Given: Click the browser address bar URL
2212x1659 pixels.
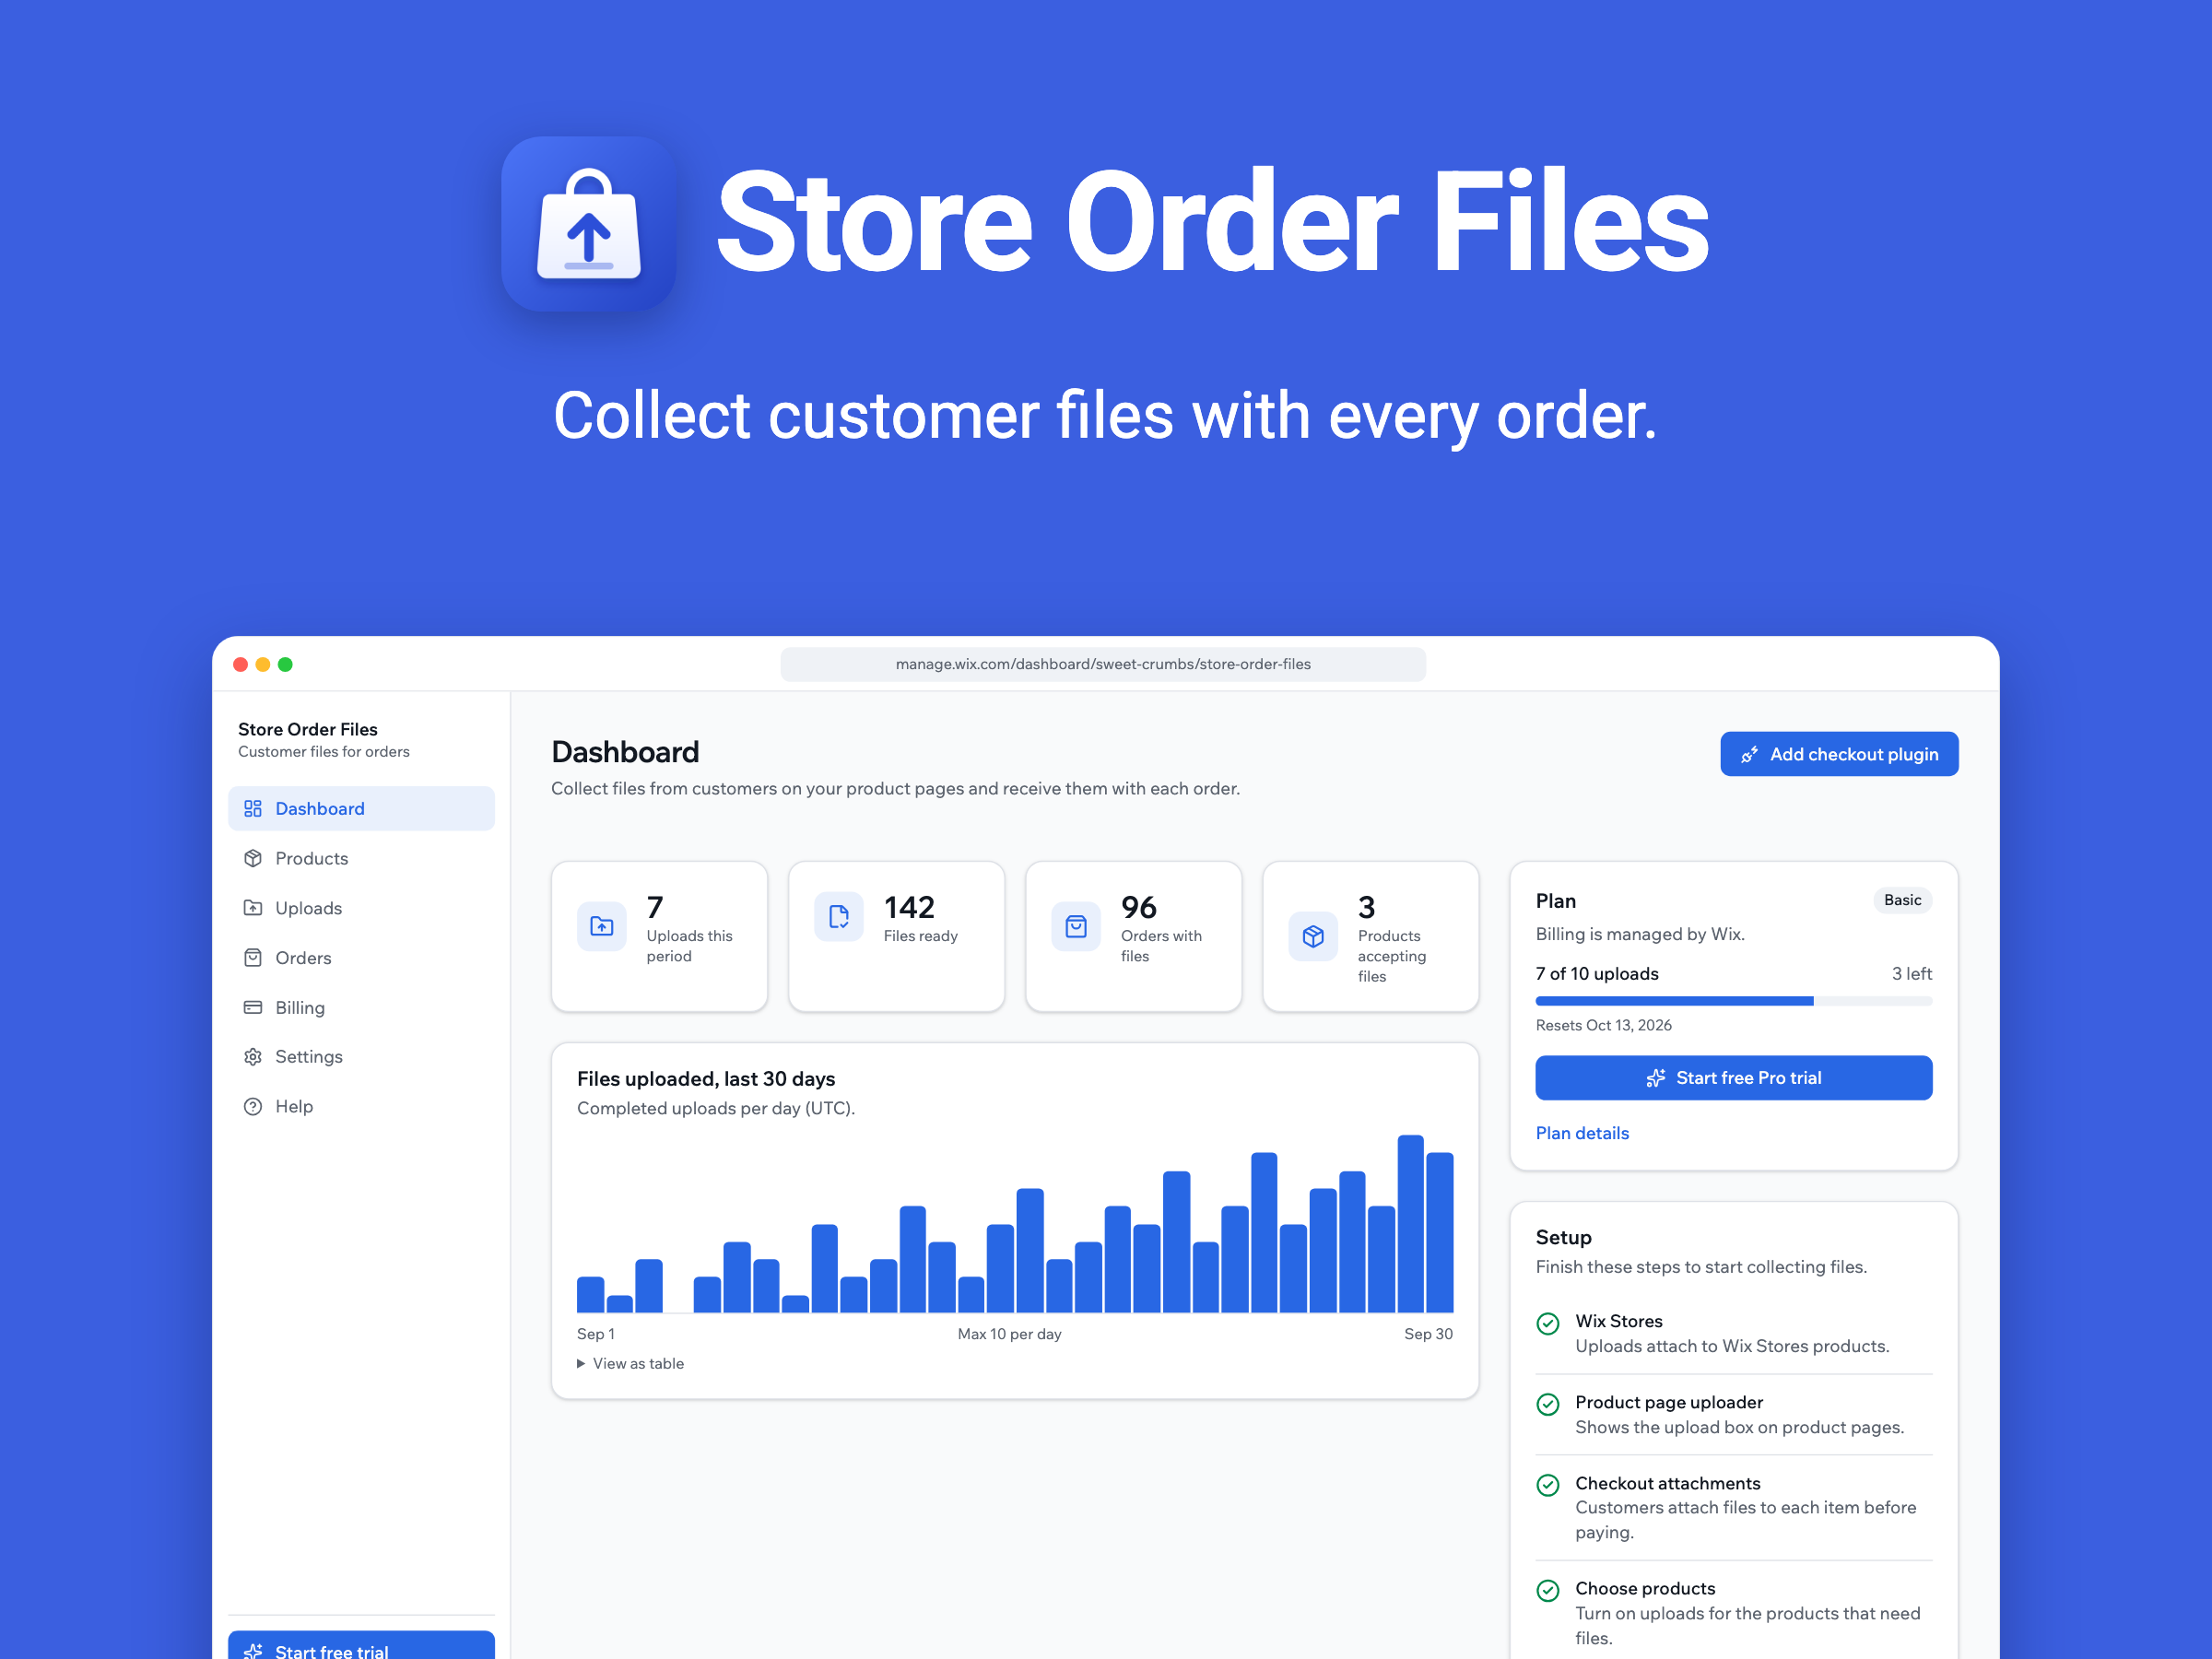Looking at the screenshot, I should [x=1103, y=664].
